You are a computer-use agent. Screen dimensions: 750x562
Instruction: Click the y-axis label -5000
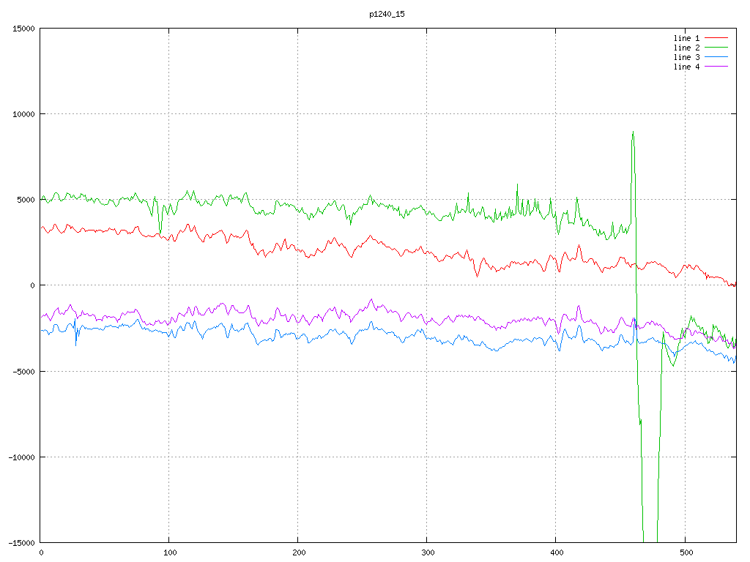[x=24, y=371]
